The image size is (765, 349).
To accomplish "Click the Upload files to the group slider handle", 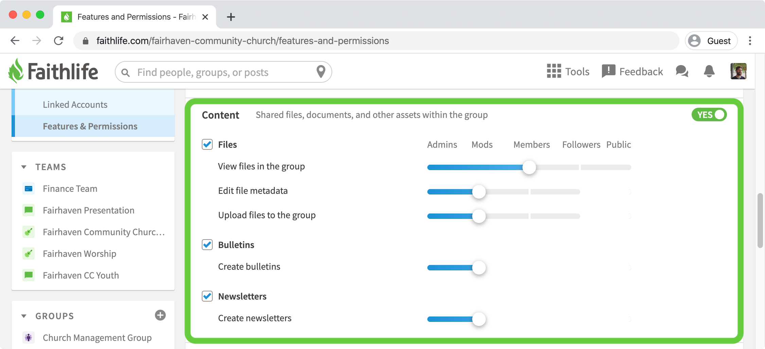I will click(479, 216).
